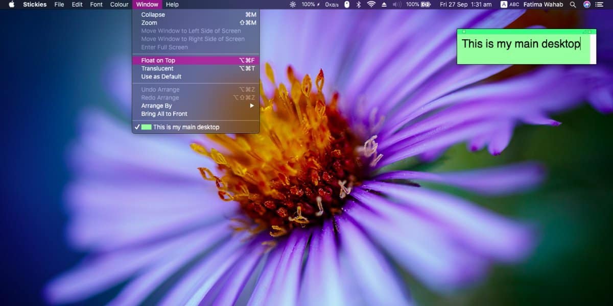Click the Bluetooth icon in menu bar

(358, 4)
